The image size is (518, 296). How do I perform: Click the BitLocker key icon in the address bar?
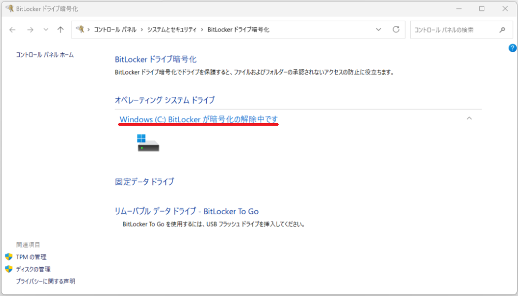(80, 29)
